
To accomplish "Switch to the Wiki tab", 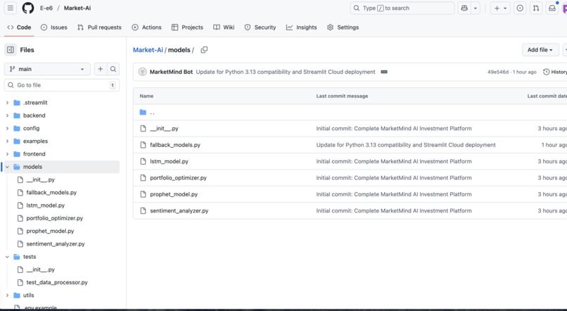I will pyautogui.click(x=224, y=27).
